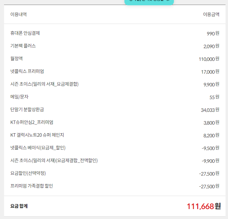Click the 110,000원 monthly fee amount

[x=209, y=59]
